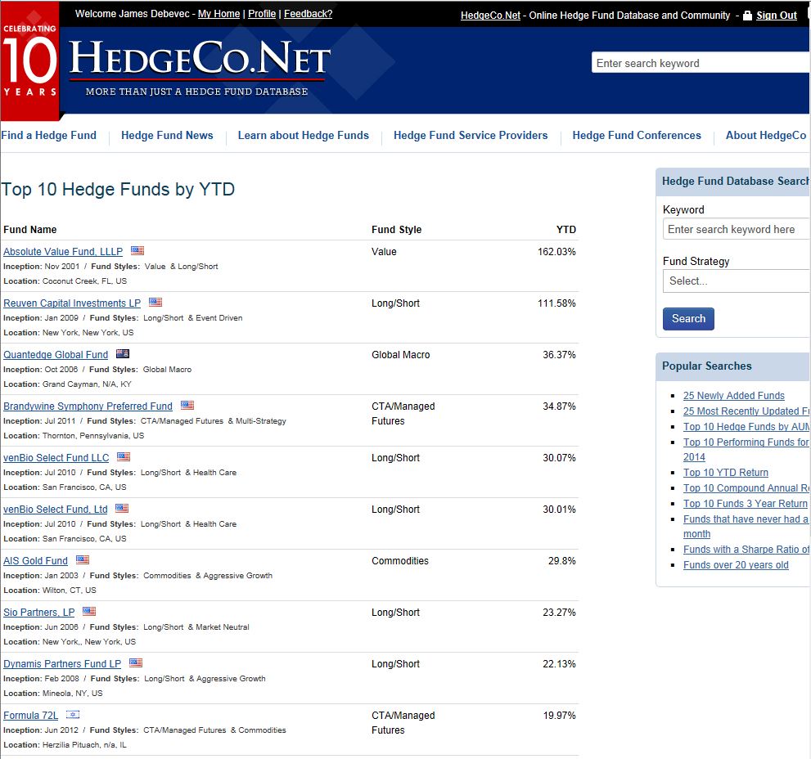Open the My Home link
Image resolution: width=811 pixels, height=759 pixels.
click(219, 14)
